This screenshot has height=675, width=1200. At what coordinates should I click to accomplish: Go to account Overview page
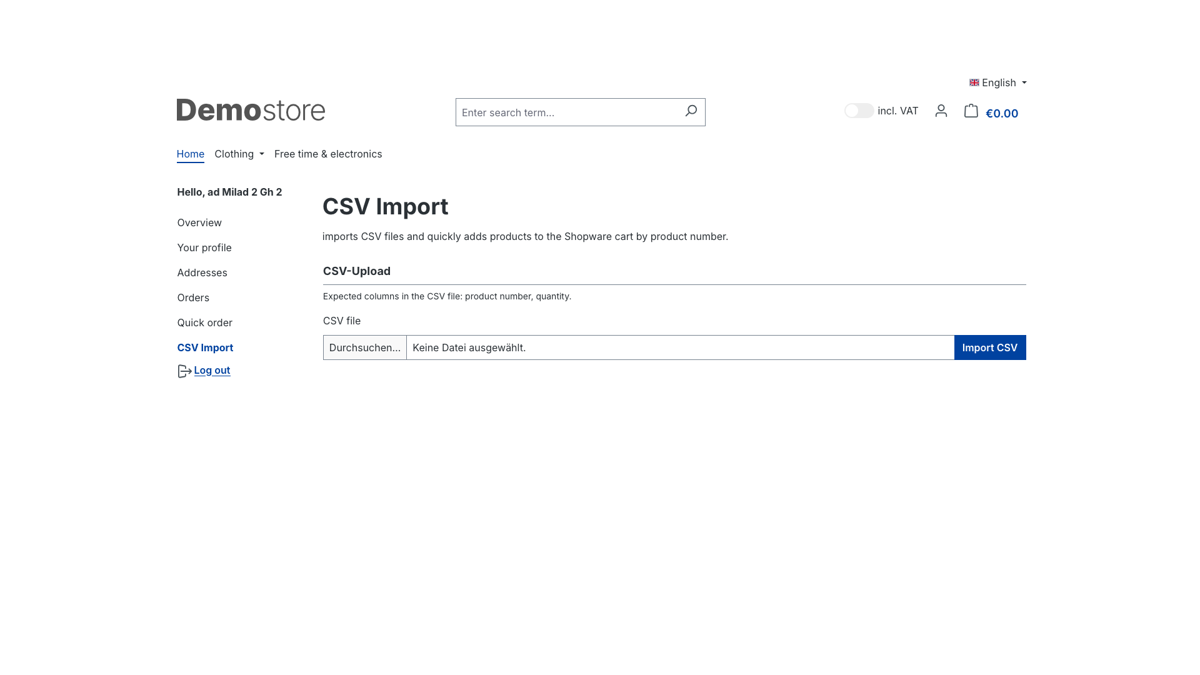coord(199,222)
